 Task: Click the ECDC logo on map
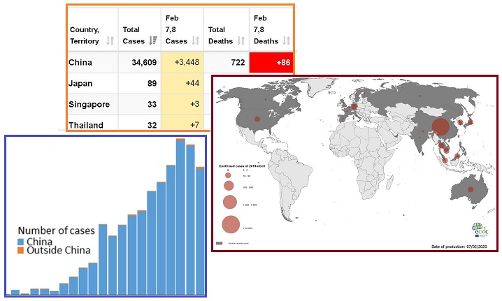[482, 232]
